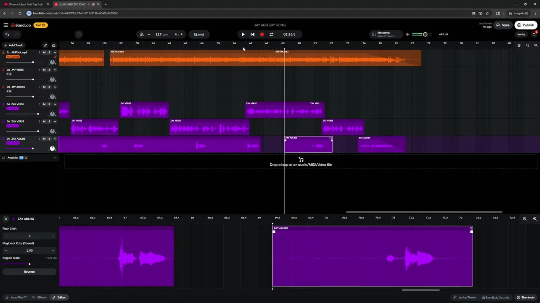
Task: Mute the 04 ZAY VERSE track
Action: pos(44,104)
